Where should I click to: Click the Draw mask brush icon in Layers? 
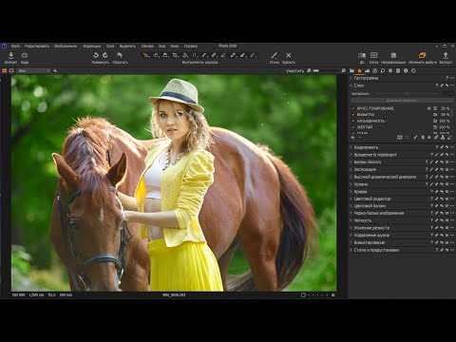(x=415, y=138)
